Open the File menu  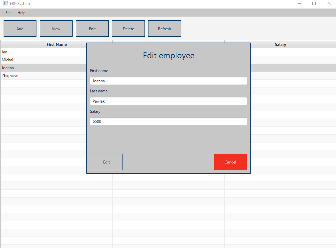[8, 12]
